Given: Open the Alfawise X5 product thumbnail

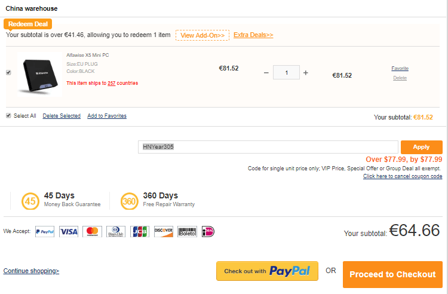Looking at the screenshot, I should [x=39, y=74].
